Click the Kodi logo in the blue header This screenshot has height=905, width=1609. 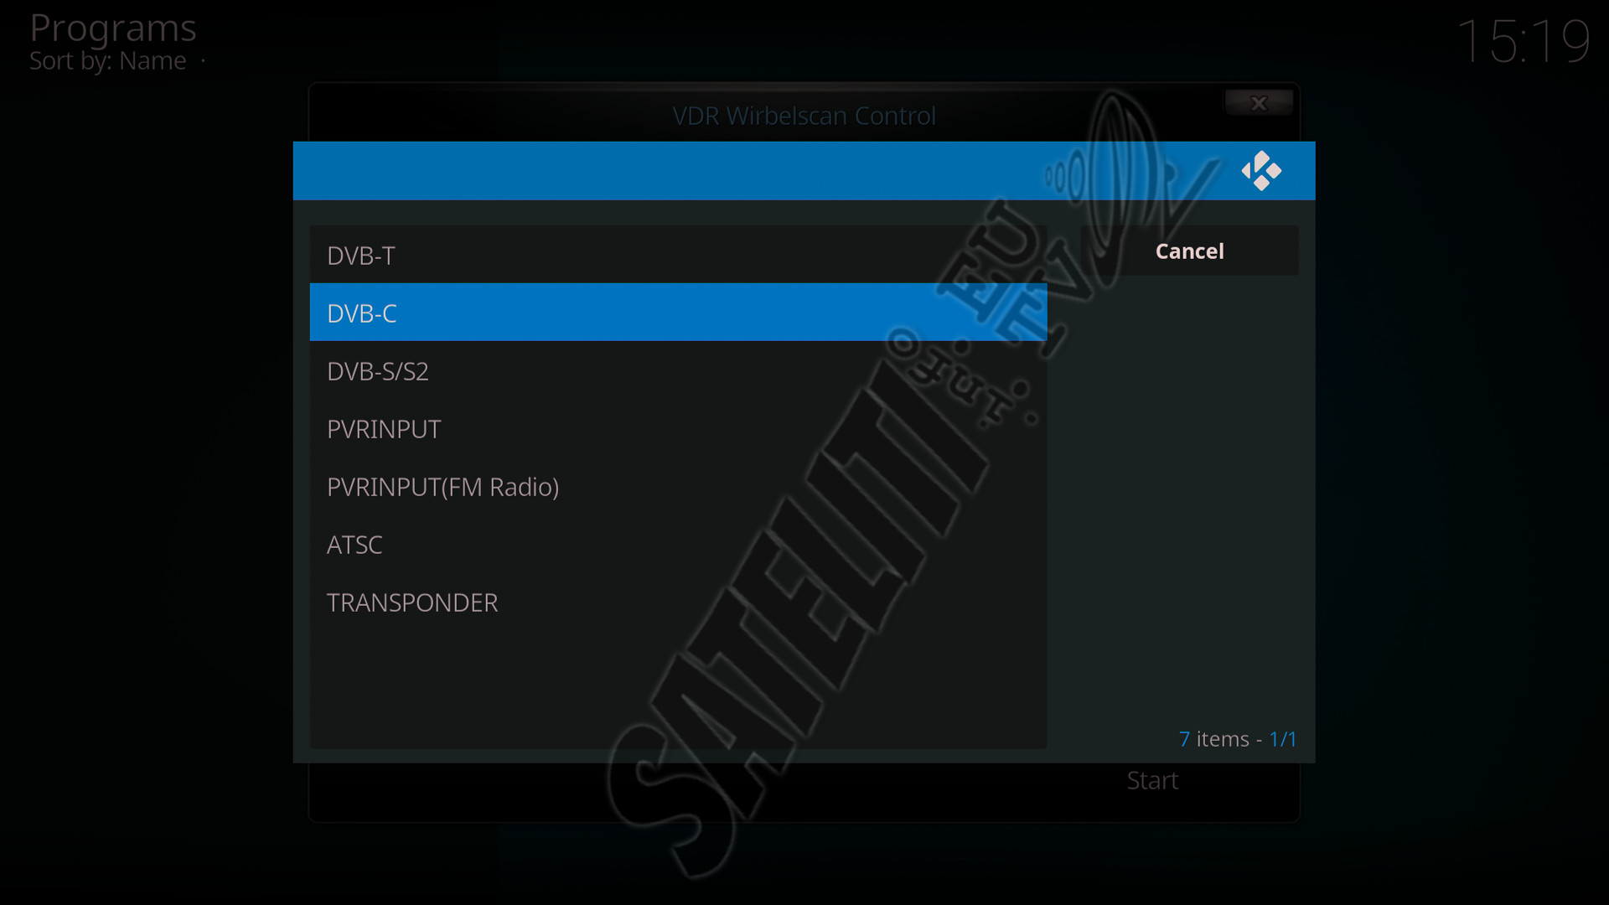click(1261, 171)
